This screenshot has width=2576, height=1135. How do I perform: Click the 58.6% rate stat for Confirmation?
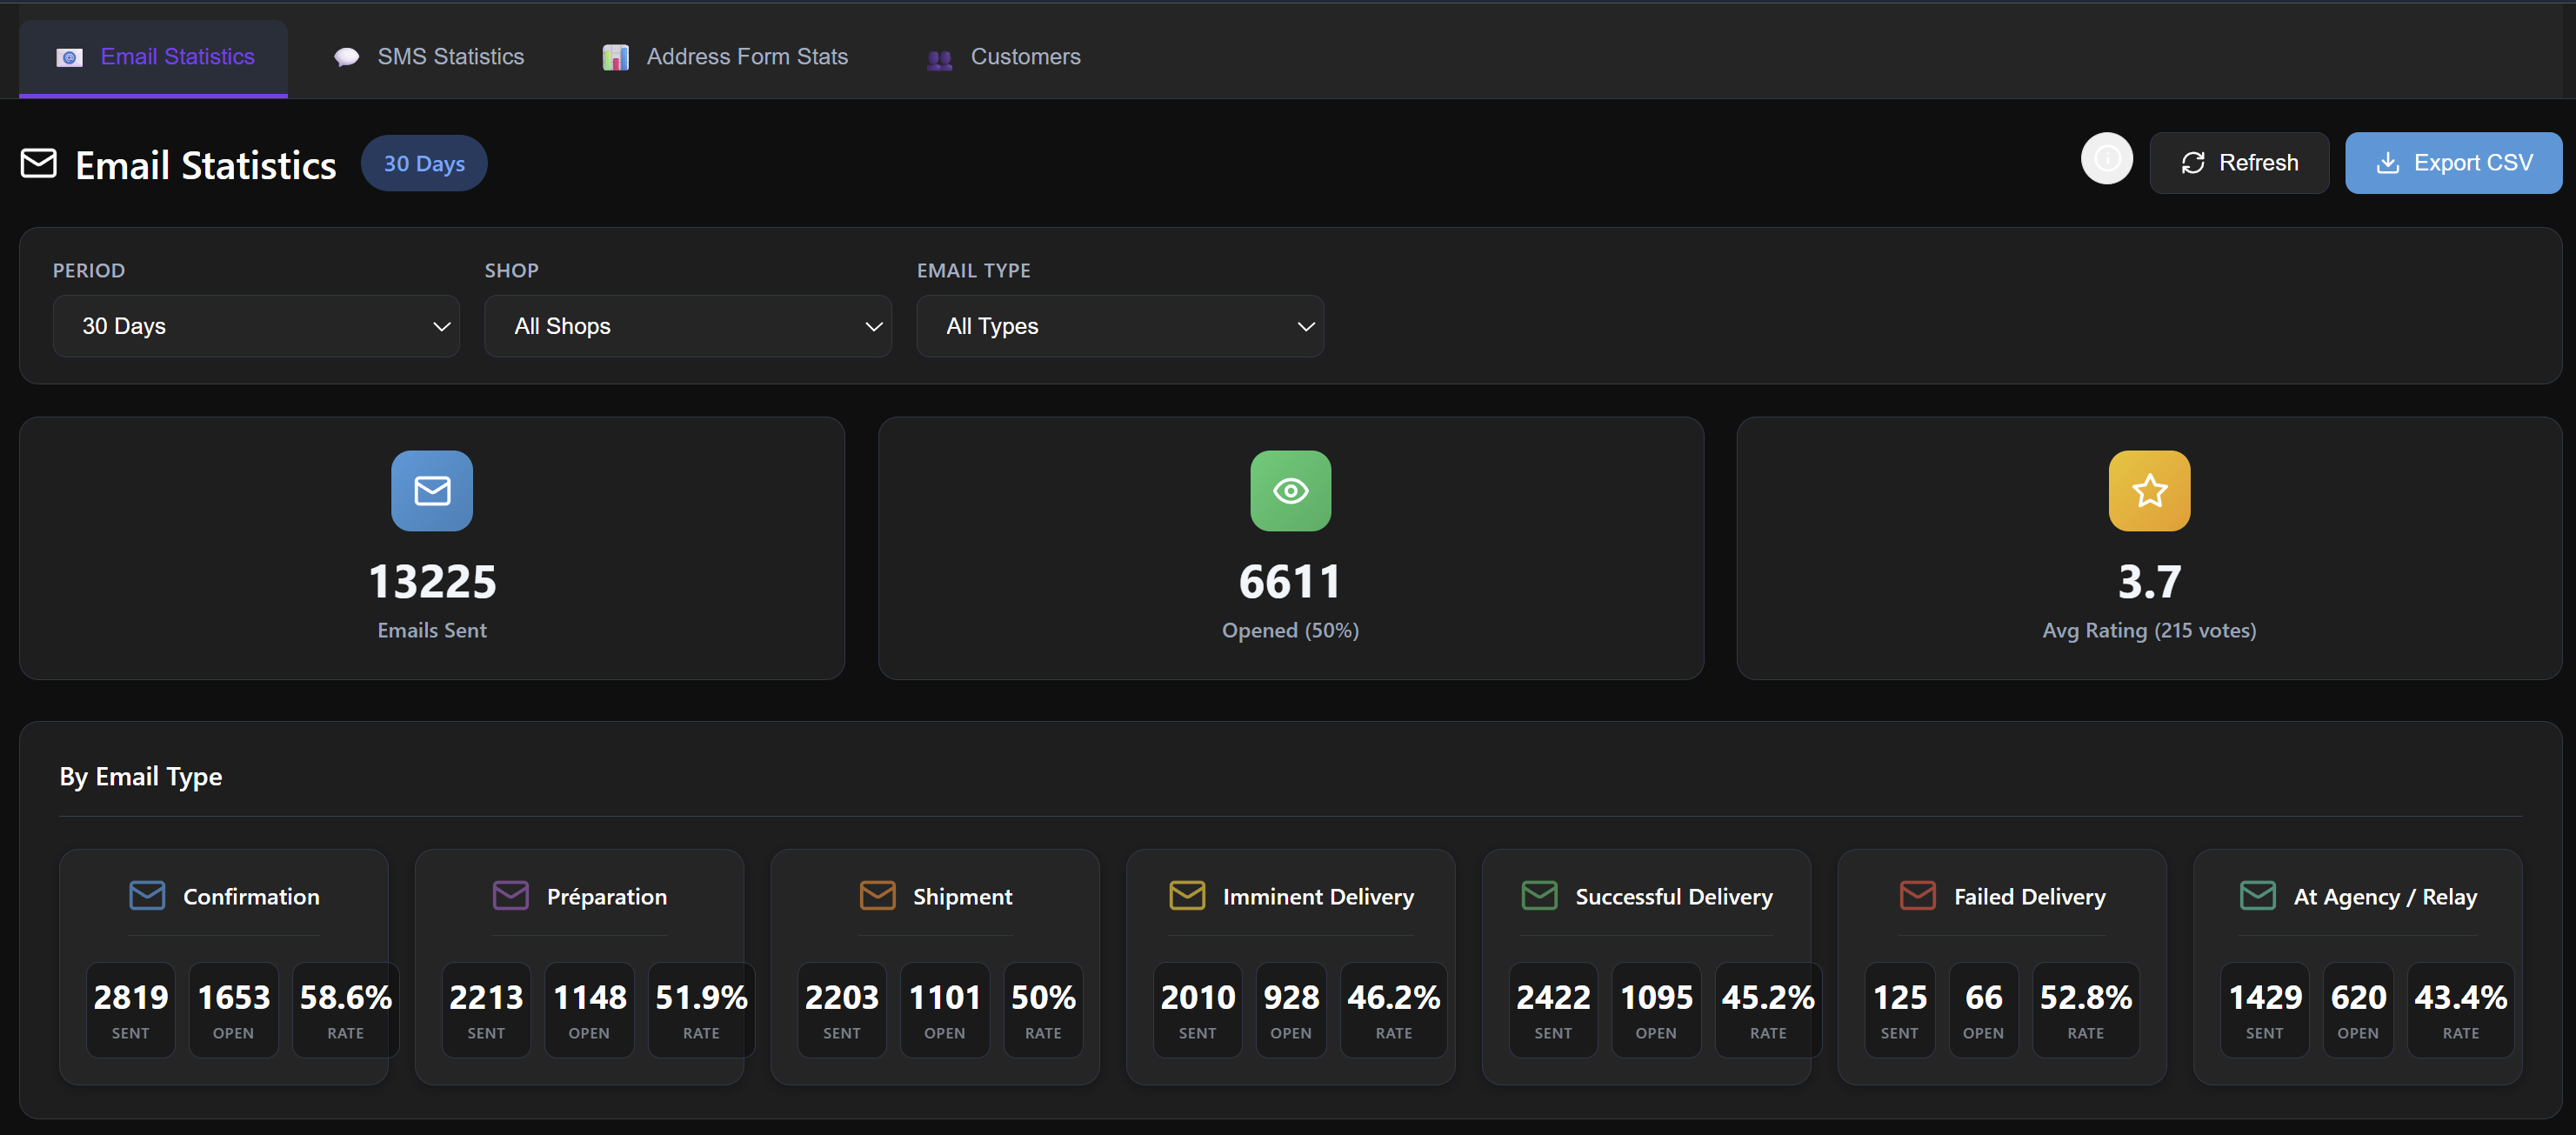pos(345,1009)
